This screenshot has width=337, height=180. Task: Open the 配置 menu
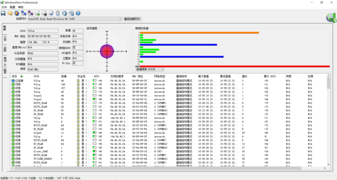coord(12,7)
